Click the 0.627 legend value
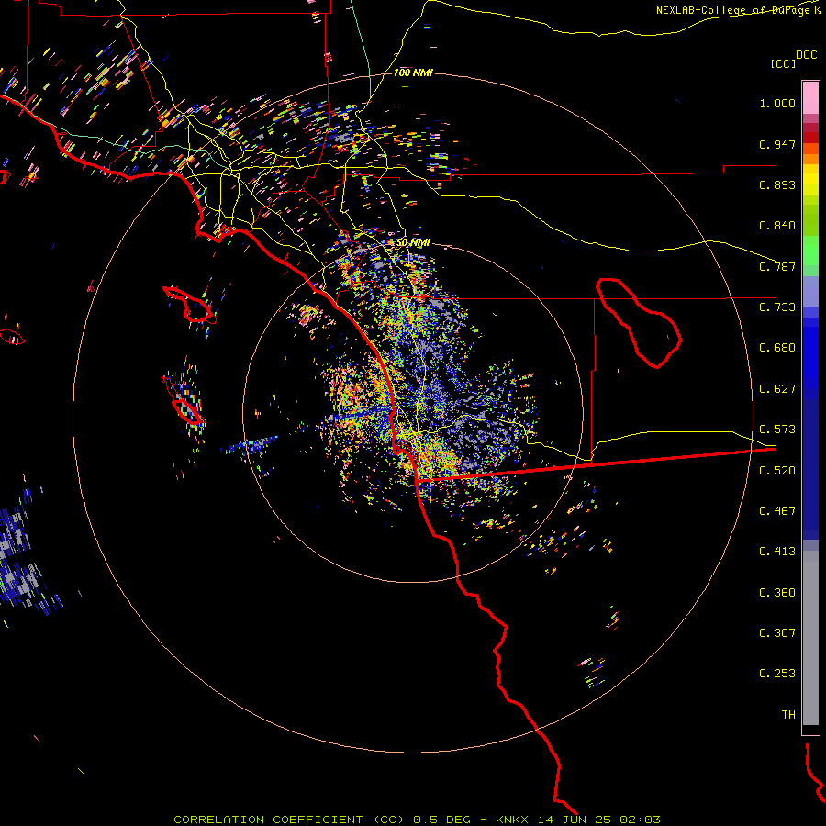 pyautogui.click(x=777, y=389)
